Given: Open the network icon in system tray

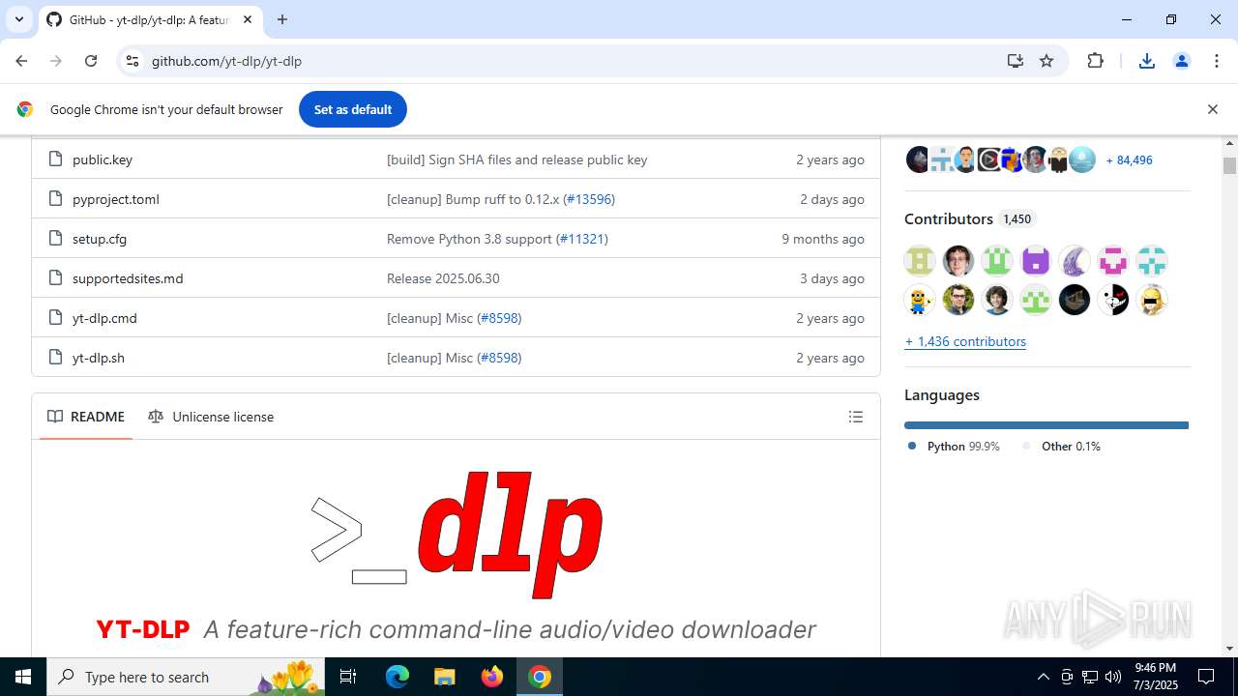Looking at the screenshot, I should coord(1090,677).
